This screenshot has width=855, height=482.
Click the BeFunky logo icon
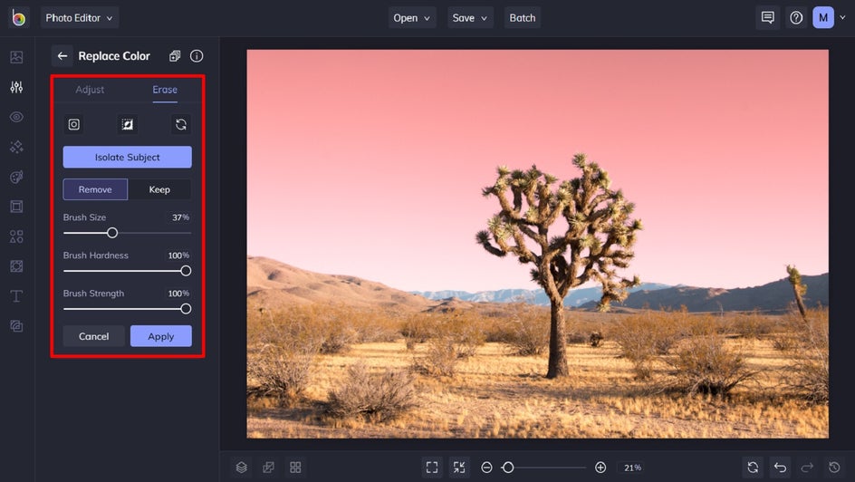[18, 18]
